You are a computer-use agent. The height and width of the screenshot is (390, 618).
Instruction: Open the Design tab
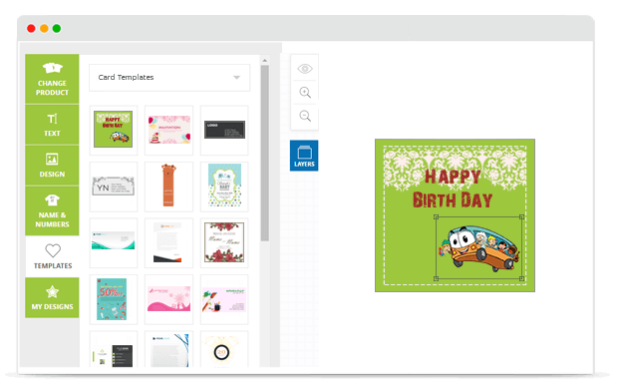coord(52,166)
